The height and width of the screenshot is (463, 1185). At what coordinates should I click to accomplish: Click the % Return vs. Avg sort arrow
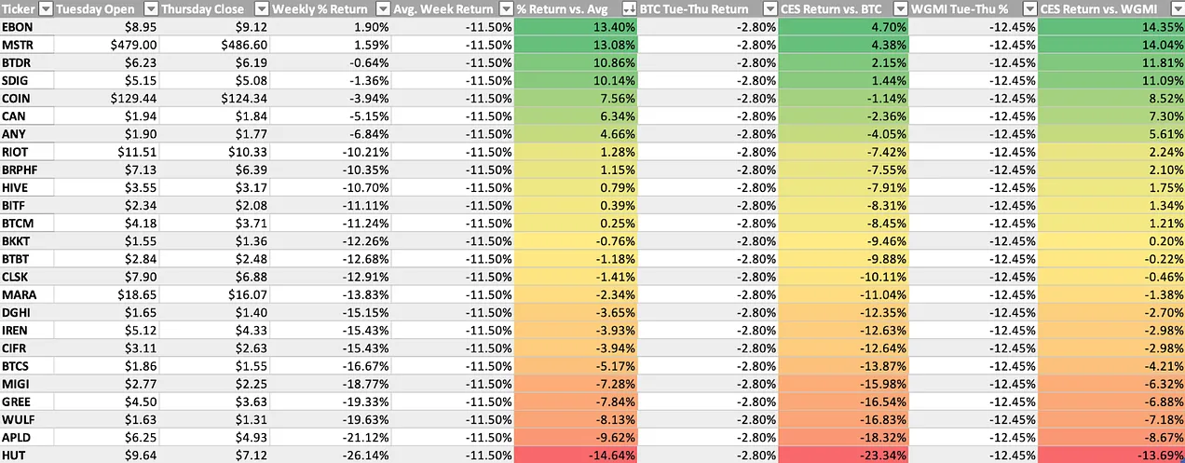point(629,9)
